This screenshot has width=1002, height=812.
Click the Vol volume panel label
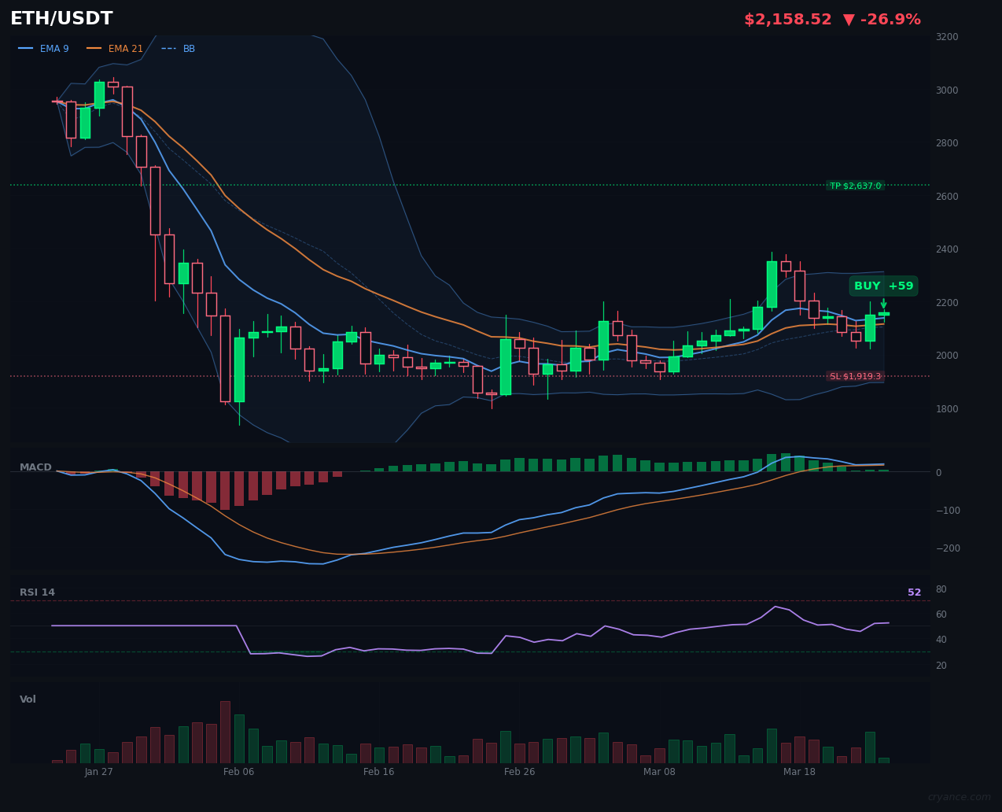[x=28, y=699]
